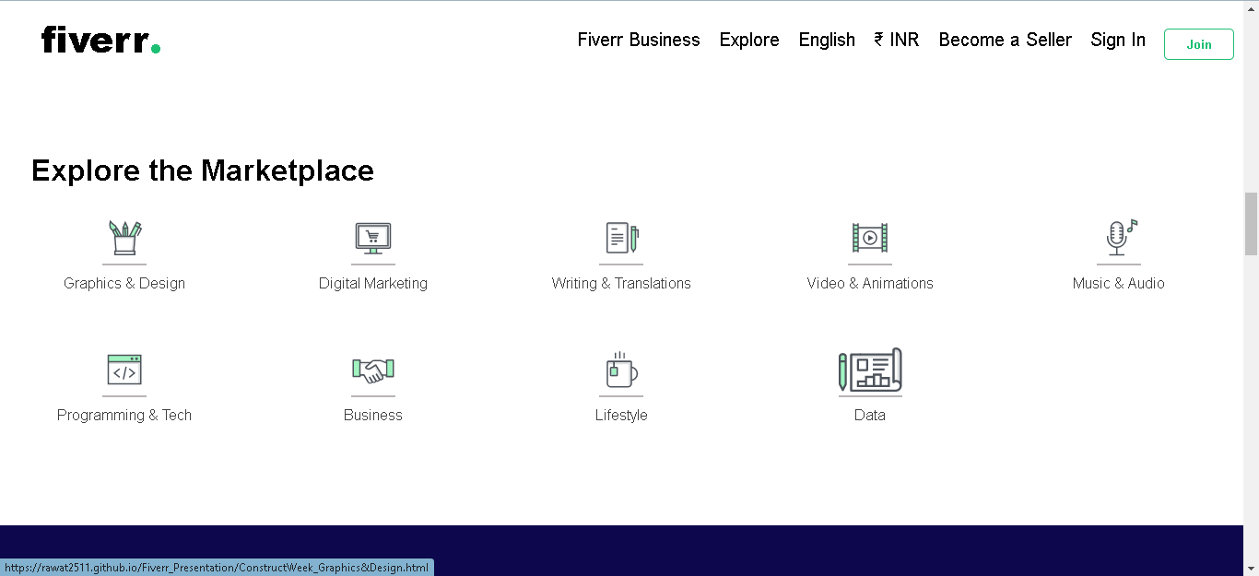Screen dimensions: 1259x576
Task: Click the Graphics & Design pencil cup icon
Action: (x=124, y=238)
